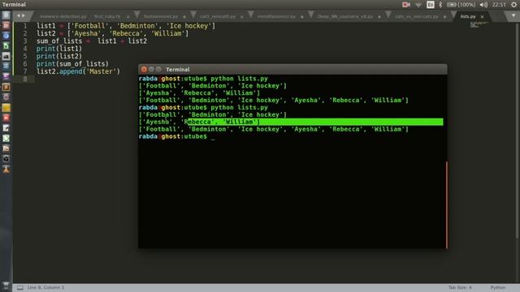Open the volume sound menu
Viewport: 520px width, 292px height.
[483, 5]
